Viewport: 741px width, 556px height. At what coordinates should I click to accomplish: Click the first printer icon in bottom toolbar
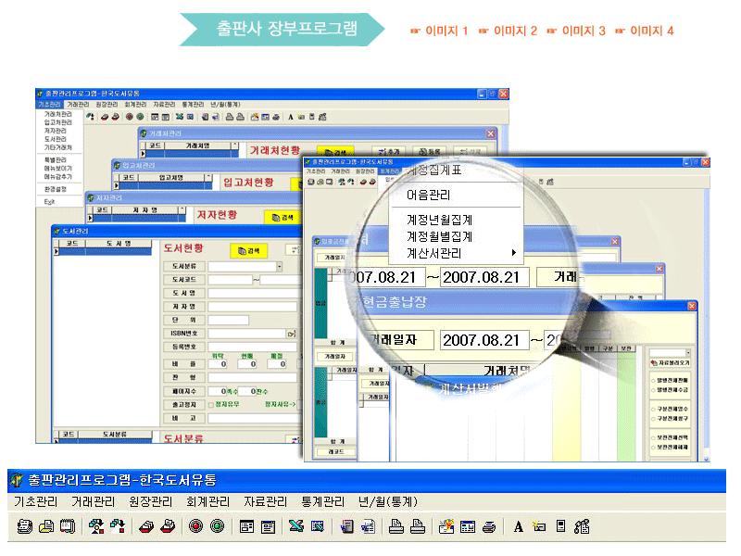(396, 527)
